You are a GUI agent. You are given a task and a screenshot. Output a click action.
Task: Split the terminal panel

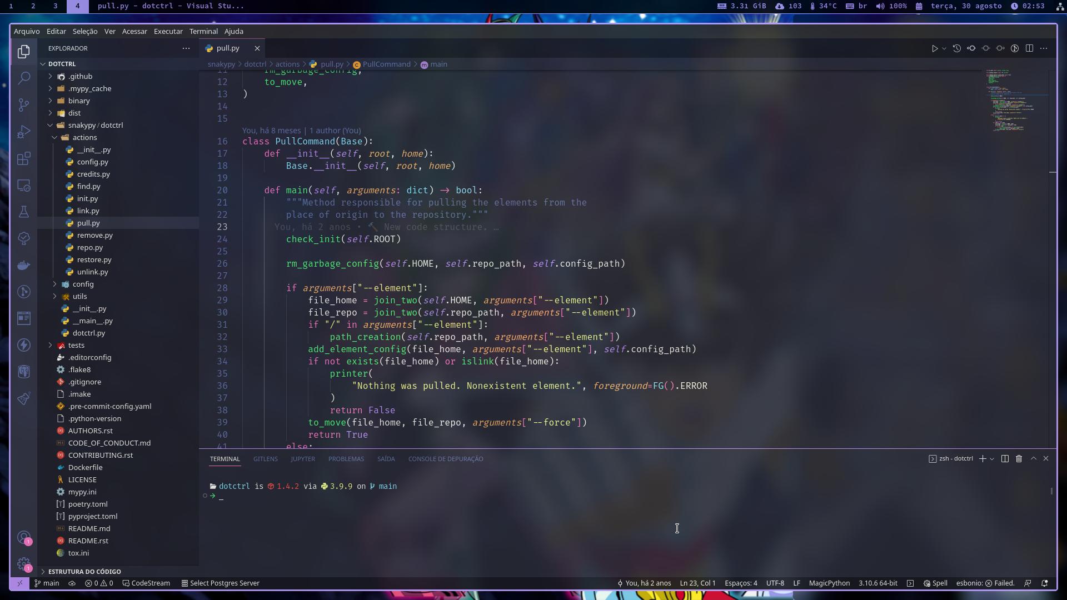pos(1005,459)
